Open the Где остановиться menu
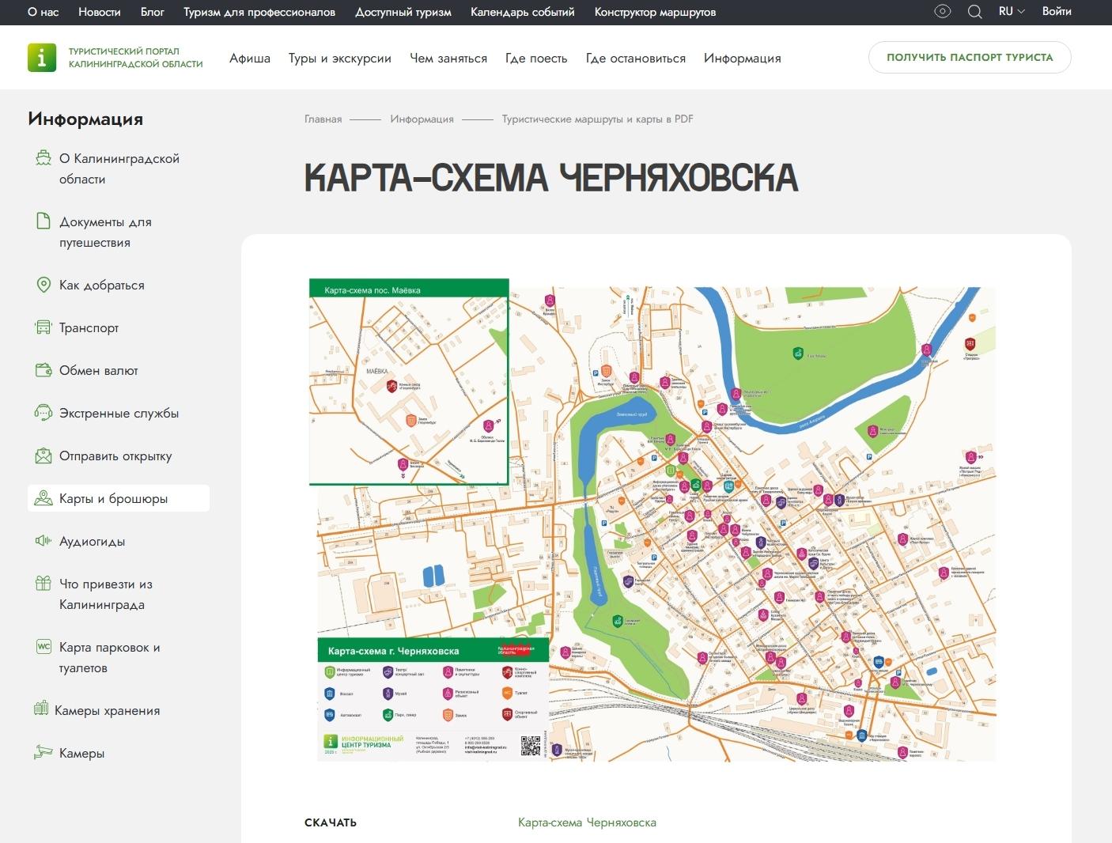 [x=636, y=59]
